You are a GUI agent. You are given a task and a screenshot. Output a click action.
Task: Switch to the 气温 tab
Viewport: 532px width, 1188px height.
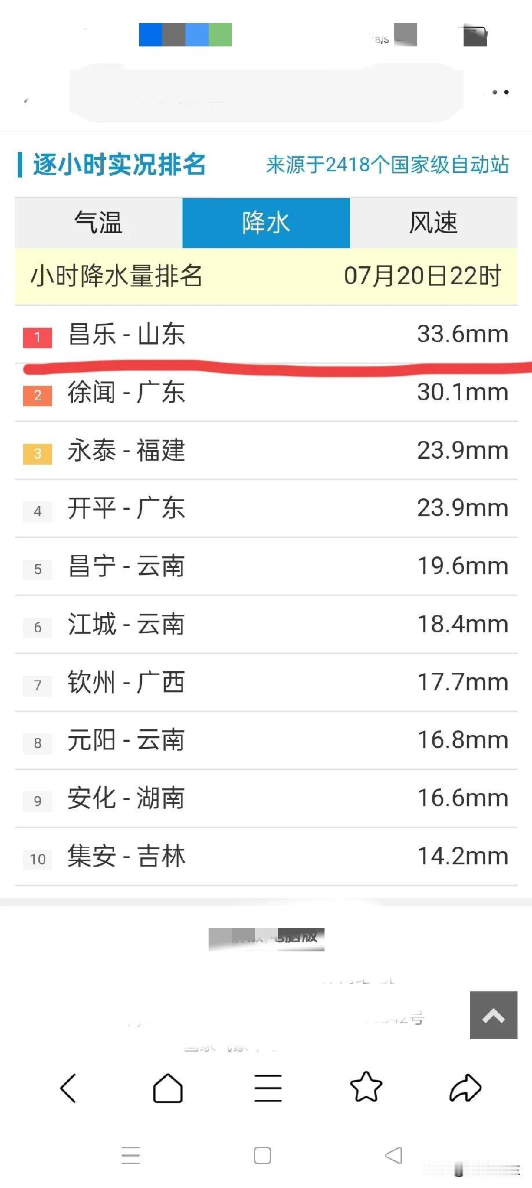(99, 223)
